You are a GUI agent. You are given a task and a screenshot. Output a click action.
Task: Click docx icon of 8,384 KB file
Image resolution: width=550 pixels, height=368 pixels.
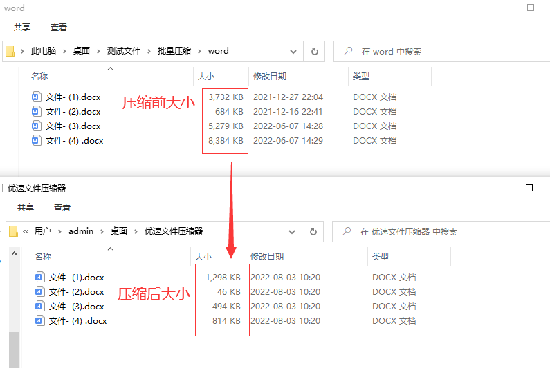(36, 140)
